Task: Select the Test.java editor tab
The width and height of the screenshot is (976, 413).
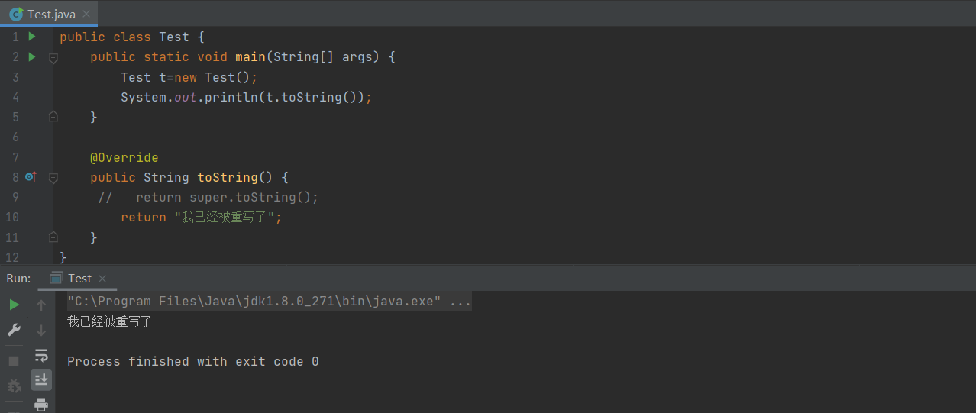Action: 49,14
